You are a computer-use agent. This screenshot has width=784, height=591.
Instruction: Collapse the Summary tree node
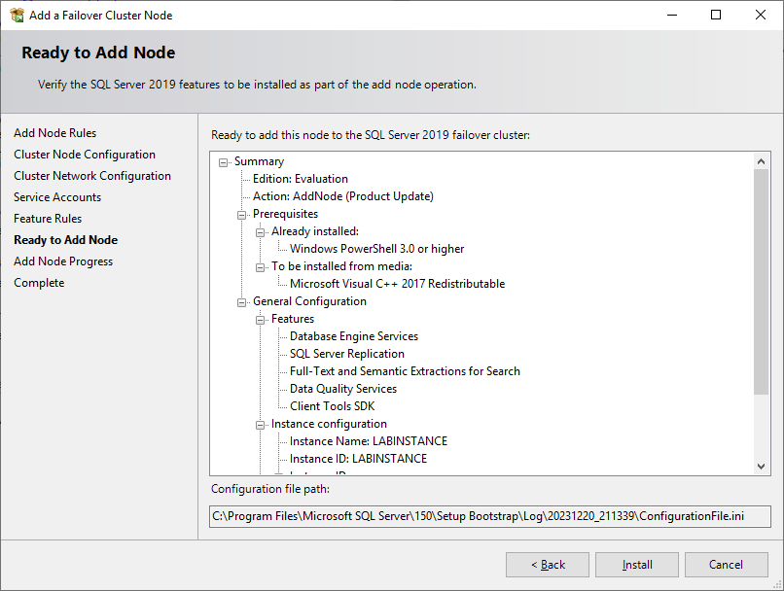coord(223,162)
